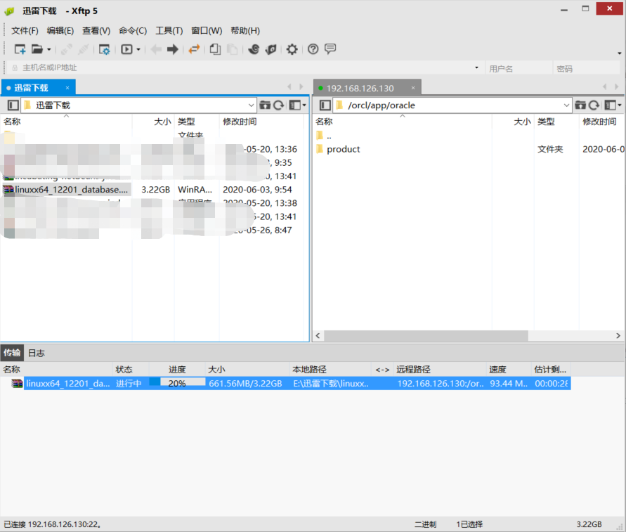The width and height of the screenshot is (626, 532).
Task: Click the Open Session folder icon
Action: tap(37, 49)
